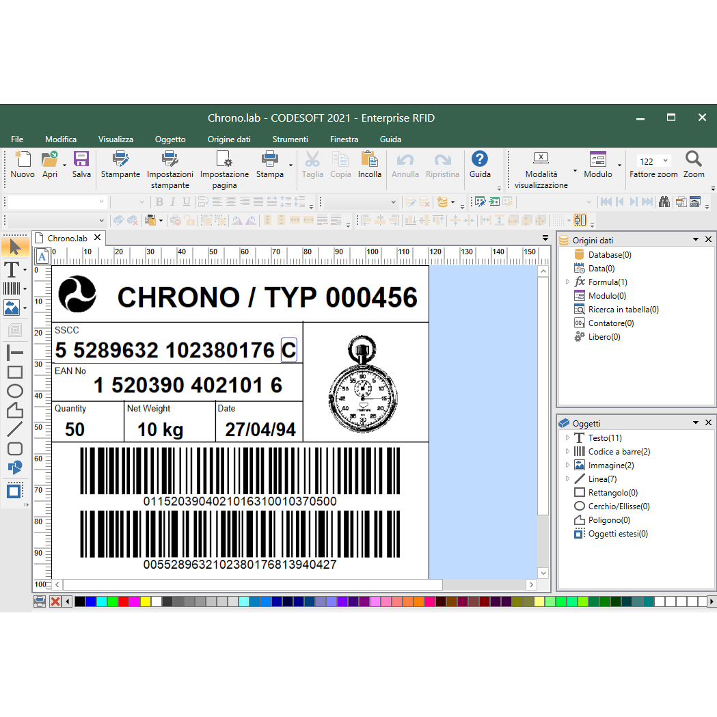Select the horizontal/vertical line tool
The width and height of the screenshot is (717, 717).
14,352
